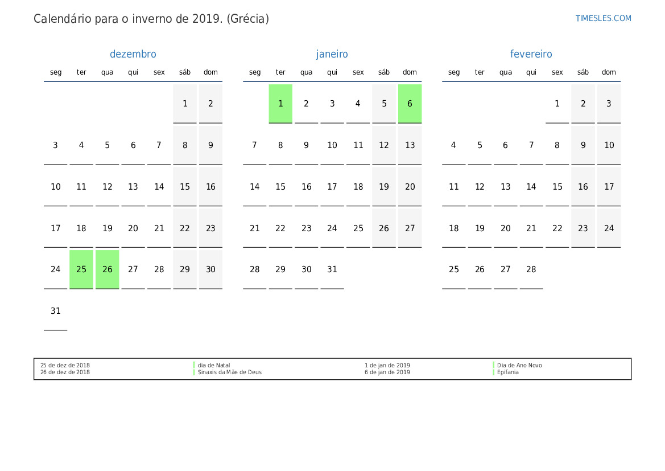Click January 17 in the calendar

[332, 187]
